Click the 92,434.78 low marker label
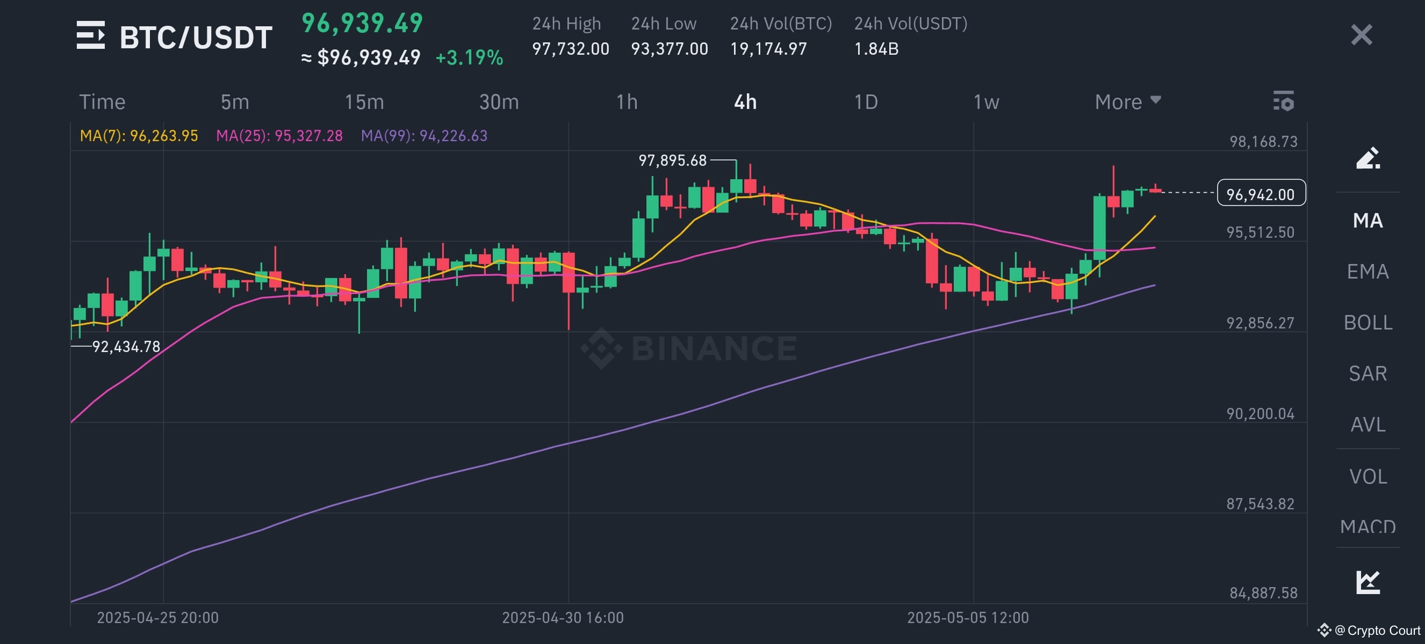 [126, 347]
